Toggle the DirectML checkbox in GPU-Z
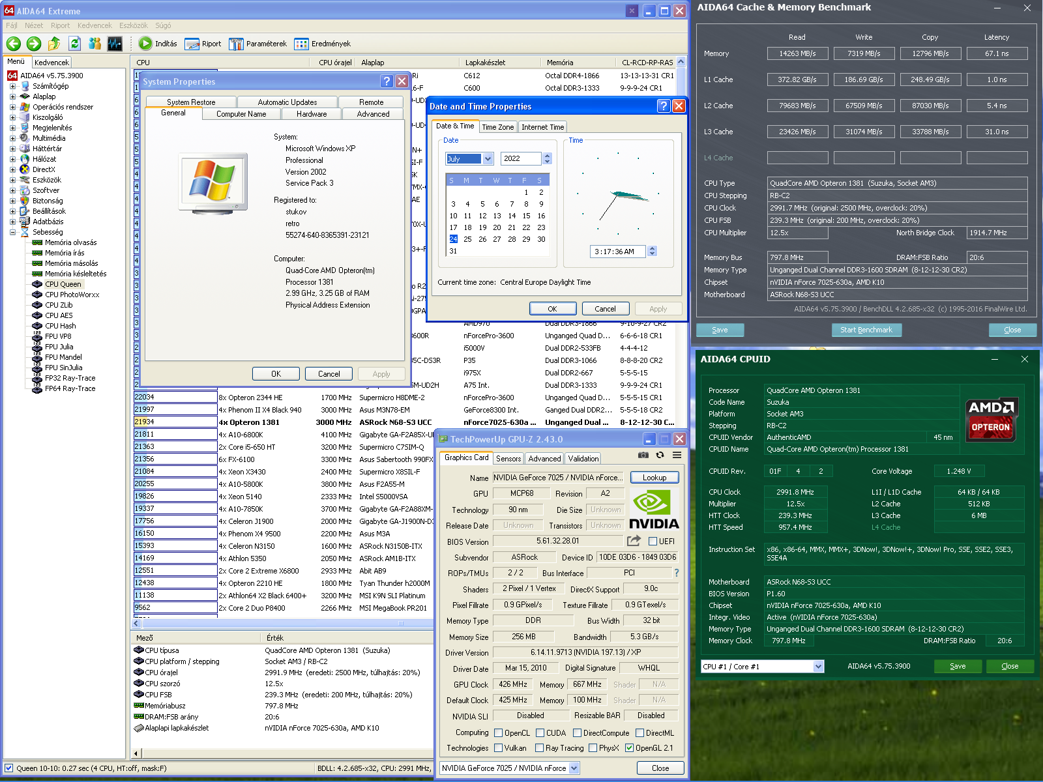The height and width of the screenshot is (782, 1043). pos(639,733)
